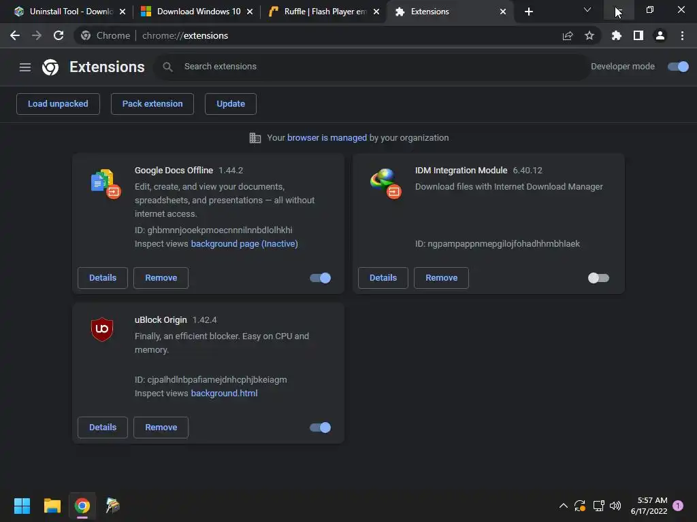Click the uBlock Origin ID text
The width and height of the screenshot is (697, 522).
click(x=211, y=380)
